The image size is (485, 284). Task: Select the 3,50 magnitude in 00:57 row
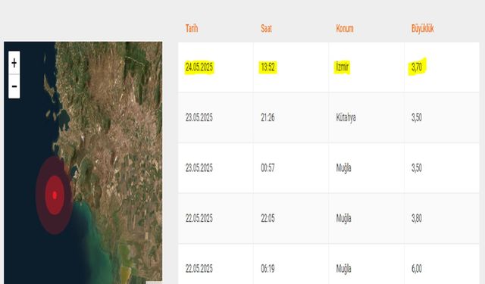click(417, 168)
